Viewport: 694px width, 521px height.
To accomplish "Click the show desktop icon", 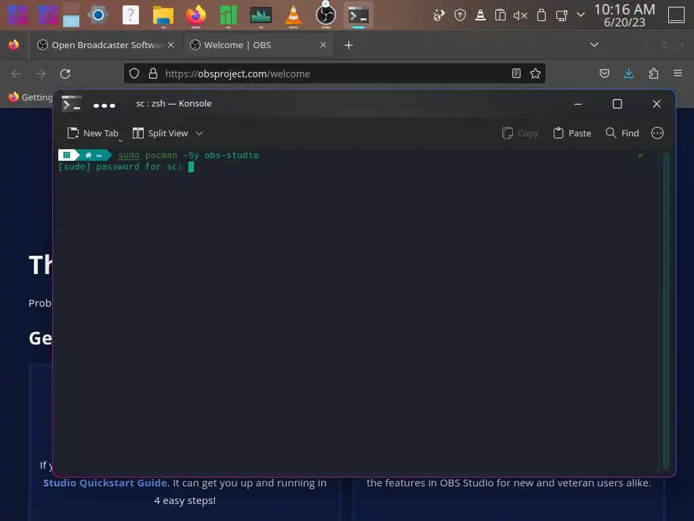I will pyautogui.click(x=676, y=15).
